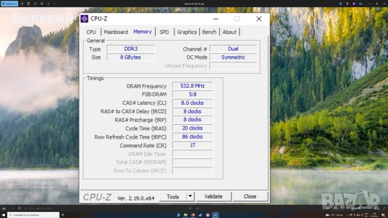Click the CPU-Z logo text at the bottom
The width and height of the screenshot is (388, 218).
point(97,197)
